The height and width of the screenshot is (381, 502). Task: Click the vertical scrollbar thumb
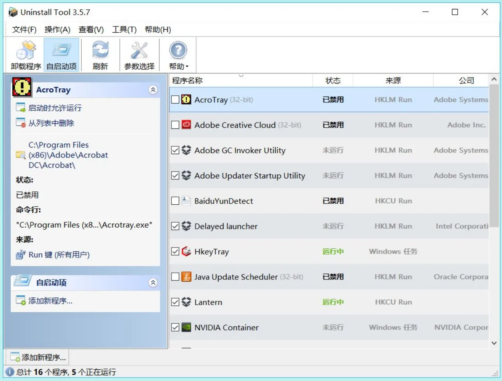pyautogui.click(x=494, y=156)
